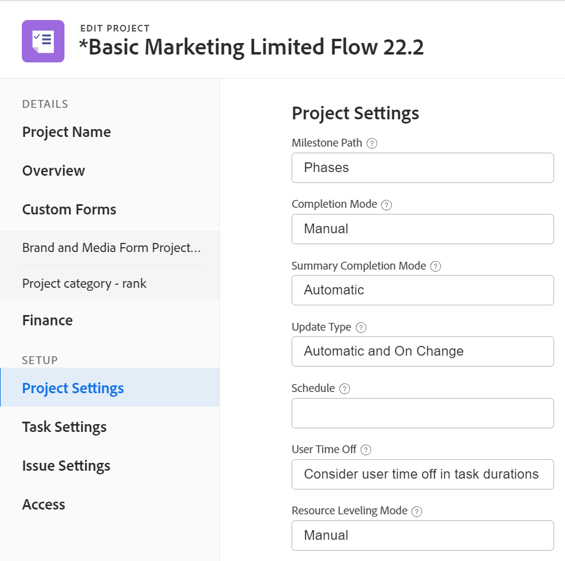Click the empty Schedule field

(x=423, y=413)
